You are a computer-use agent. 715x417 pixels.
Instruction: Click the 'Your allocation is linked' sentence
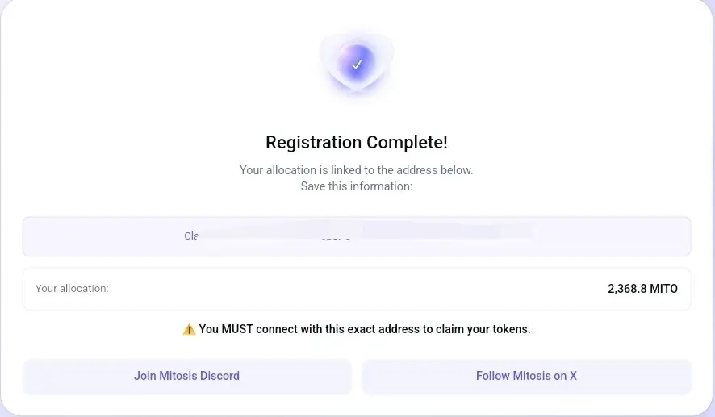coord(357,170)
